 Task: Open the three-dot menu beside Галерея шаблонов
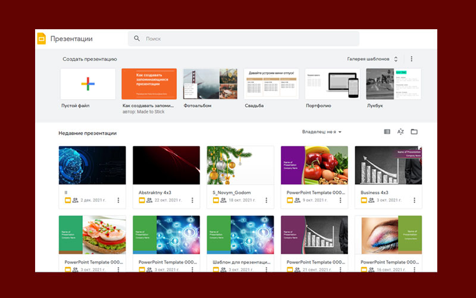(x=411, y=58)
